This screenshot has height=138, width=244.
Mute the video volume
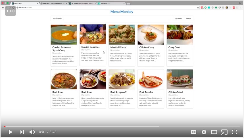32,132
